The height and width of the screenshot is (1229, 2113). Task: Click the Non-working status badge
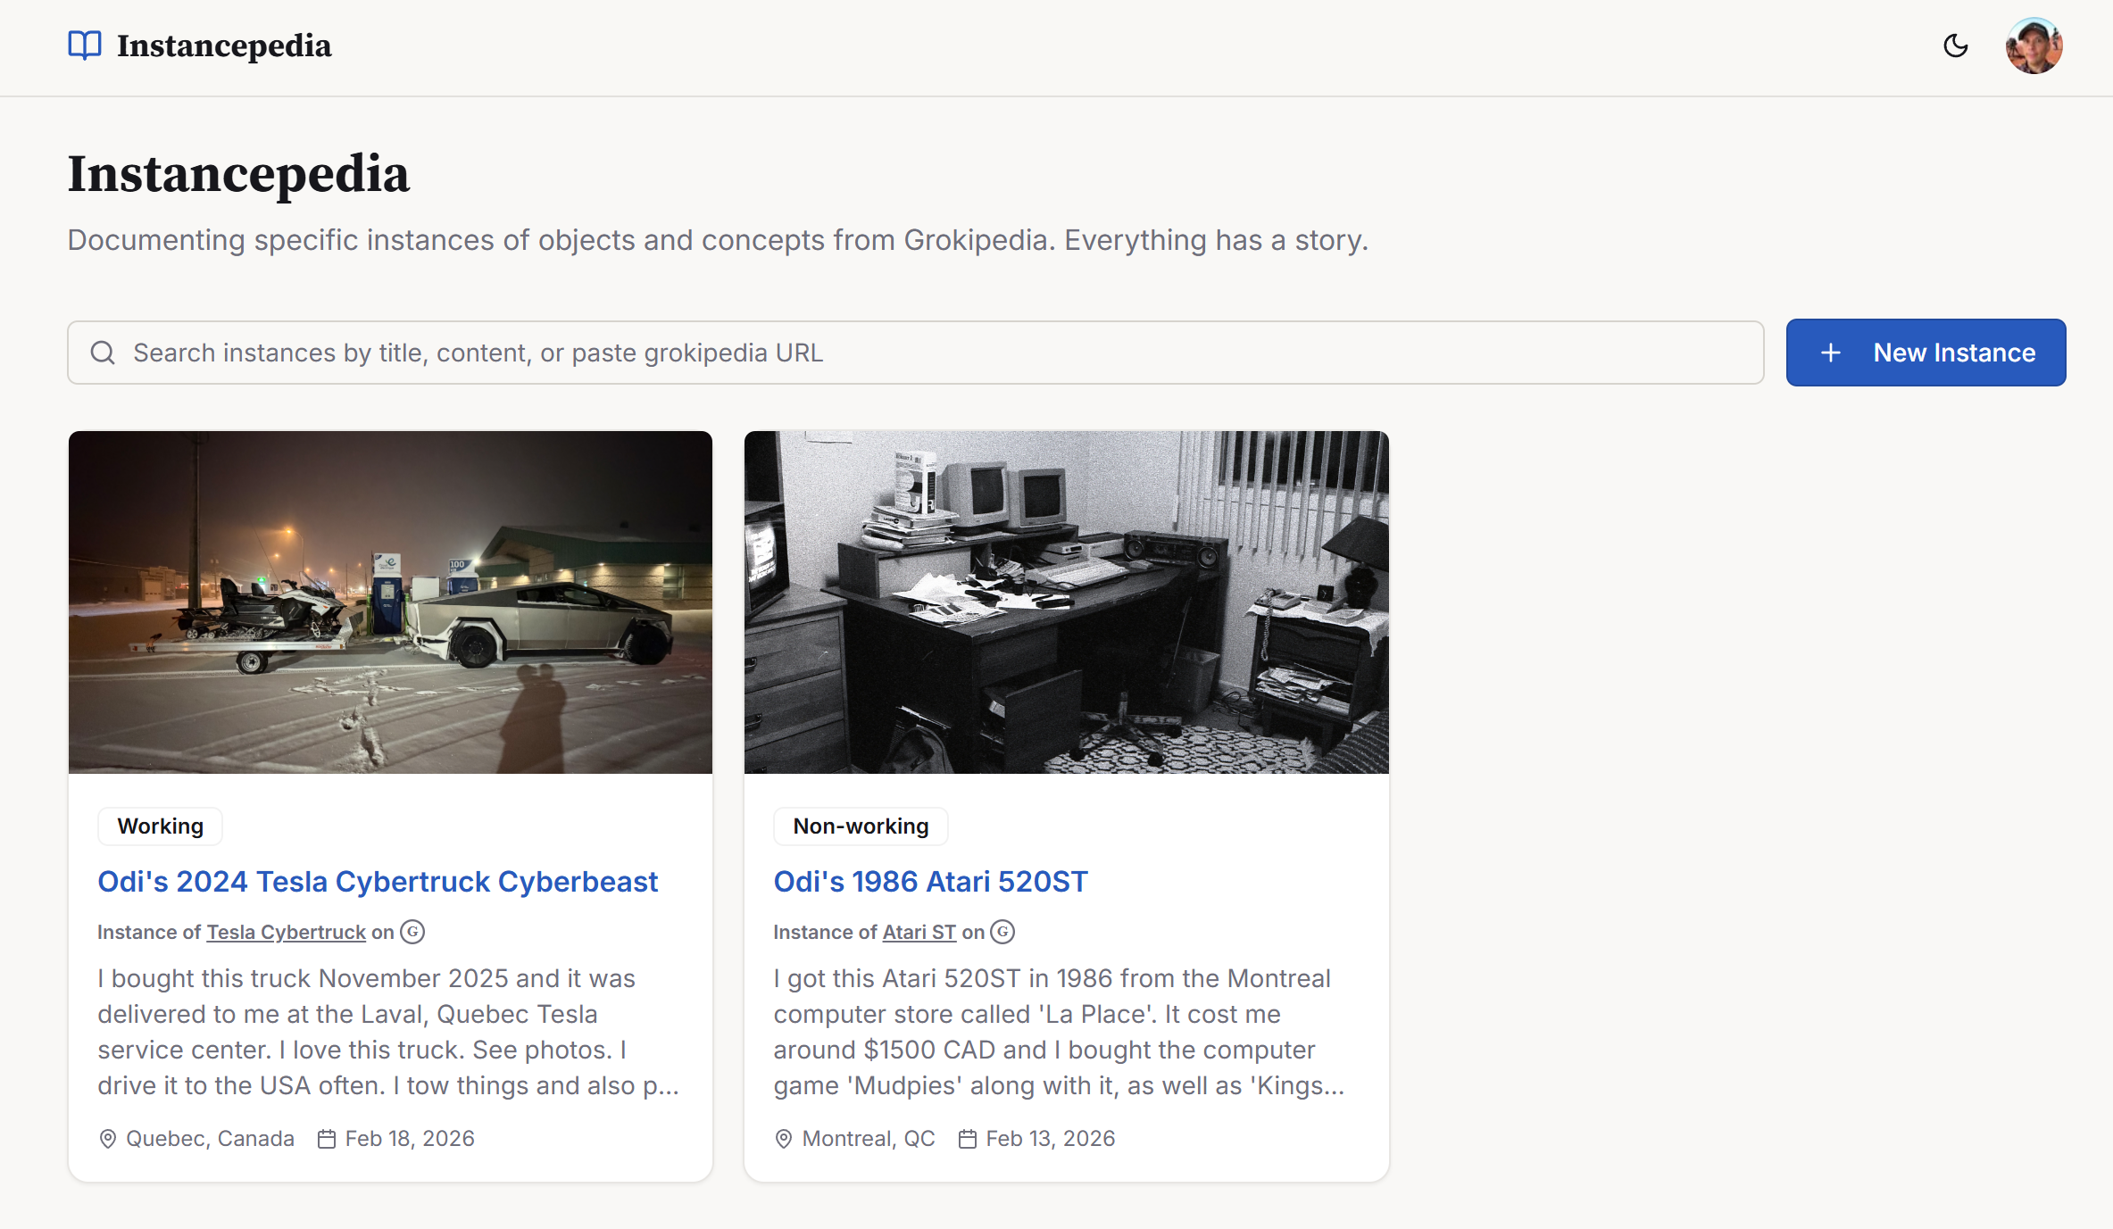coord(860,826)
